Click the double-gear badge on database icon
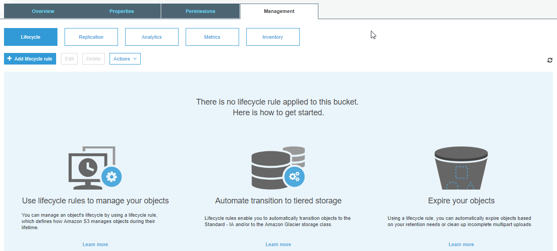The height and width of the screenshot is (251, 557). tap(294, 177)
